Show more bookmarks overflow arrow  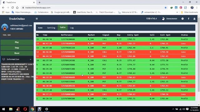177,12
